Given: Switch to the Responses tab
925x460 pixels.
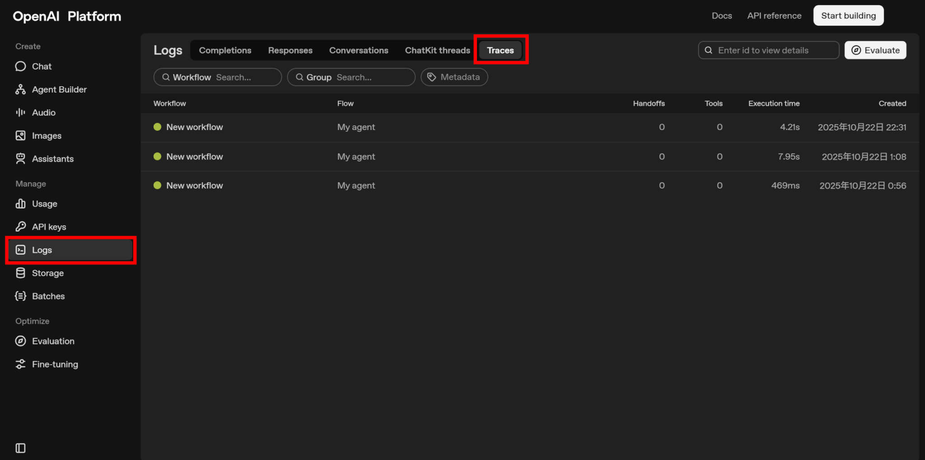Looking at the screenshot, I should coord(290,50).
